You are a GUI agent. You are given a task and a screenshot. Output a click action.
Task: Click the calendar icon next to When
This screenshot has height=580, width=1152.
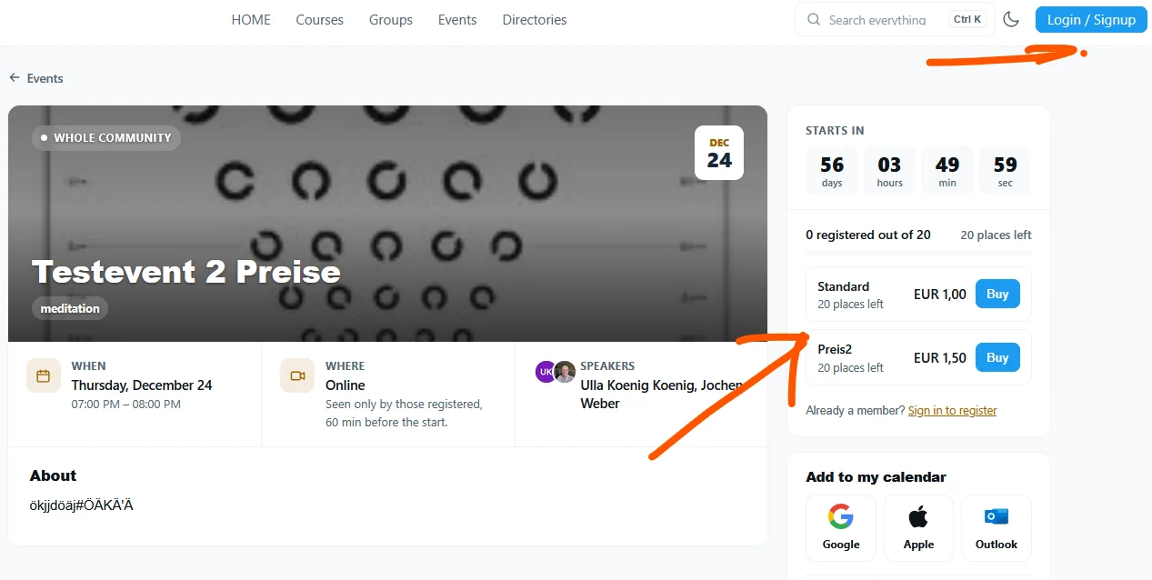coord(44,375)
